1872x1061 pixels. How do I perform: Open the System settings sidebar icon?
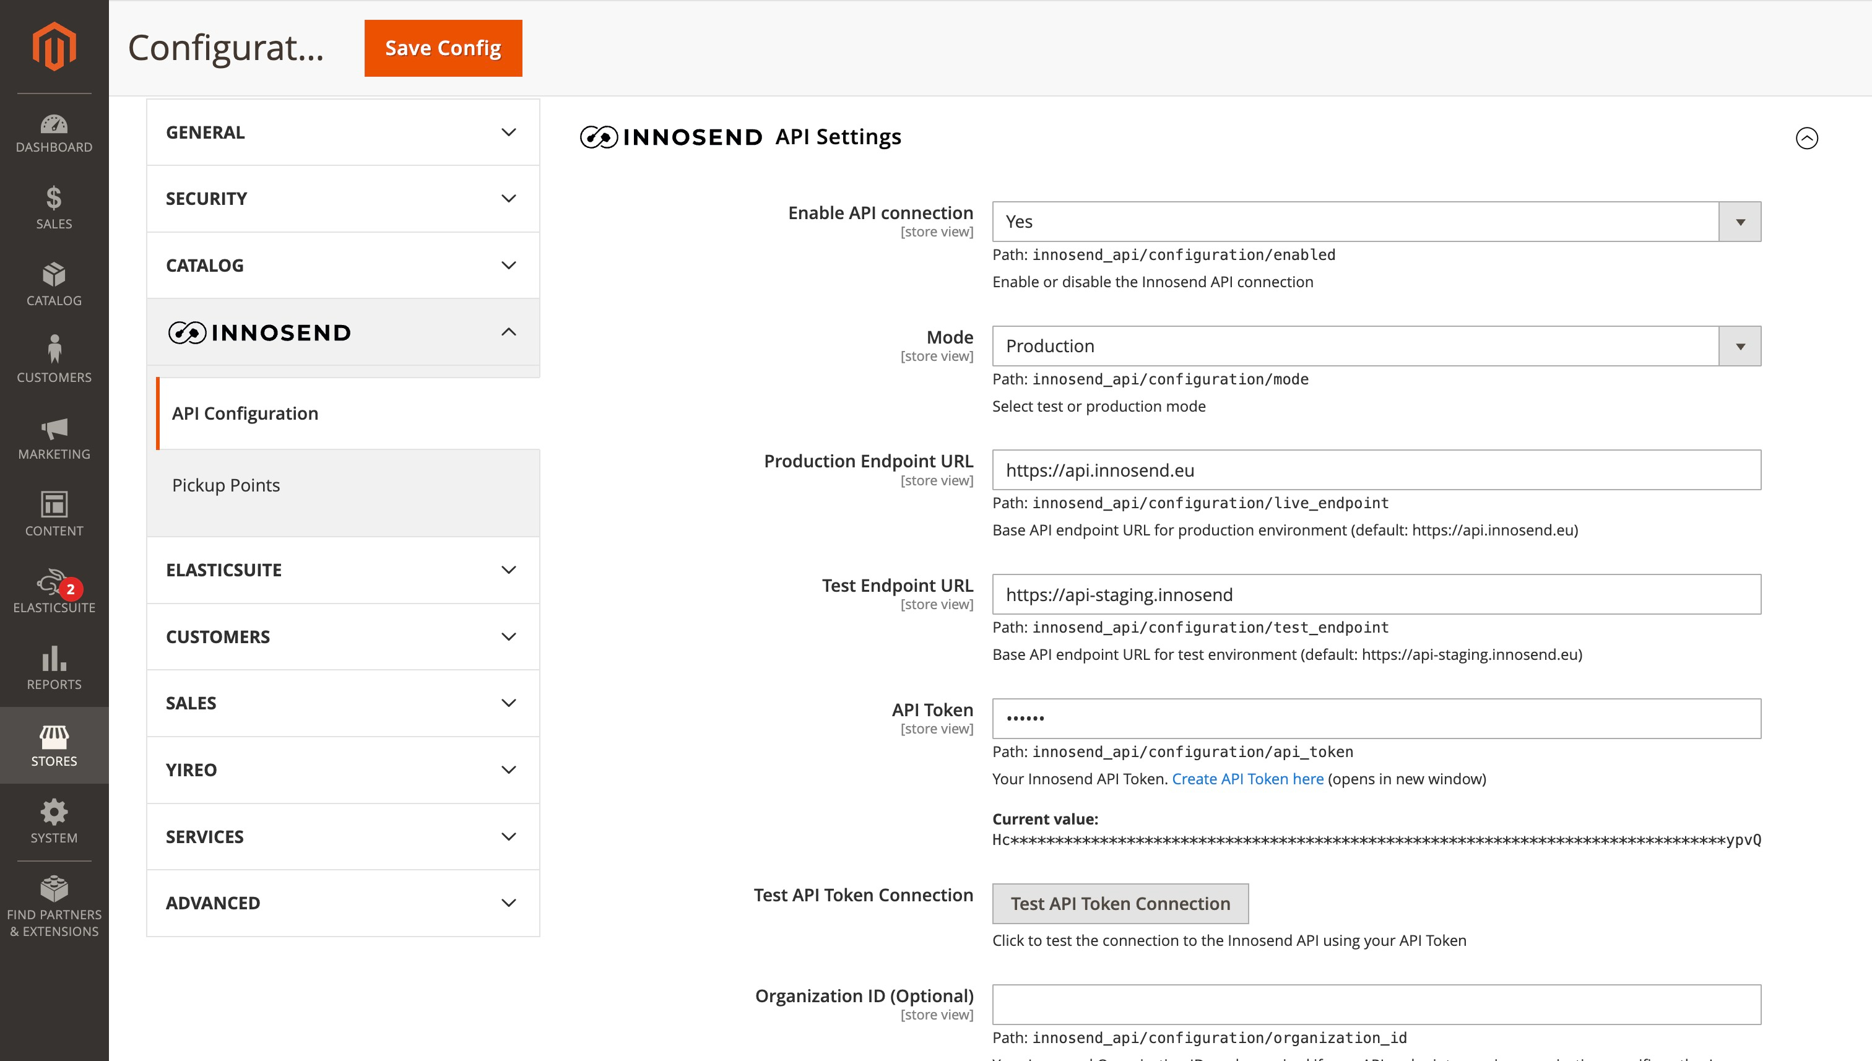click(54, 821)
